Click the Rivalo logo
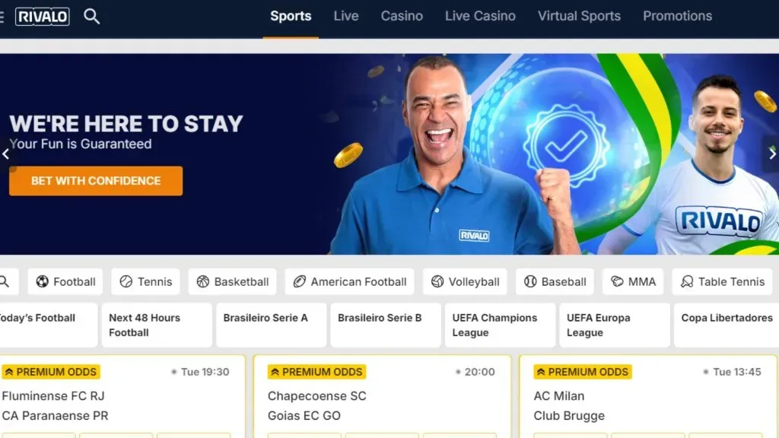The image size is (779, 438). point(43,17)
